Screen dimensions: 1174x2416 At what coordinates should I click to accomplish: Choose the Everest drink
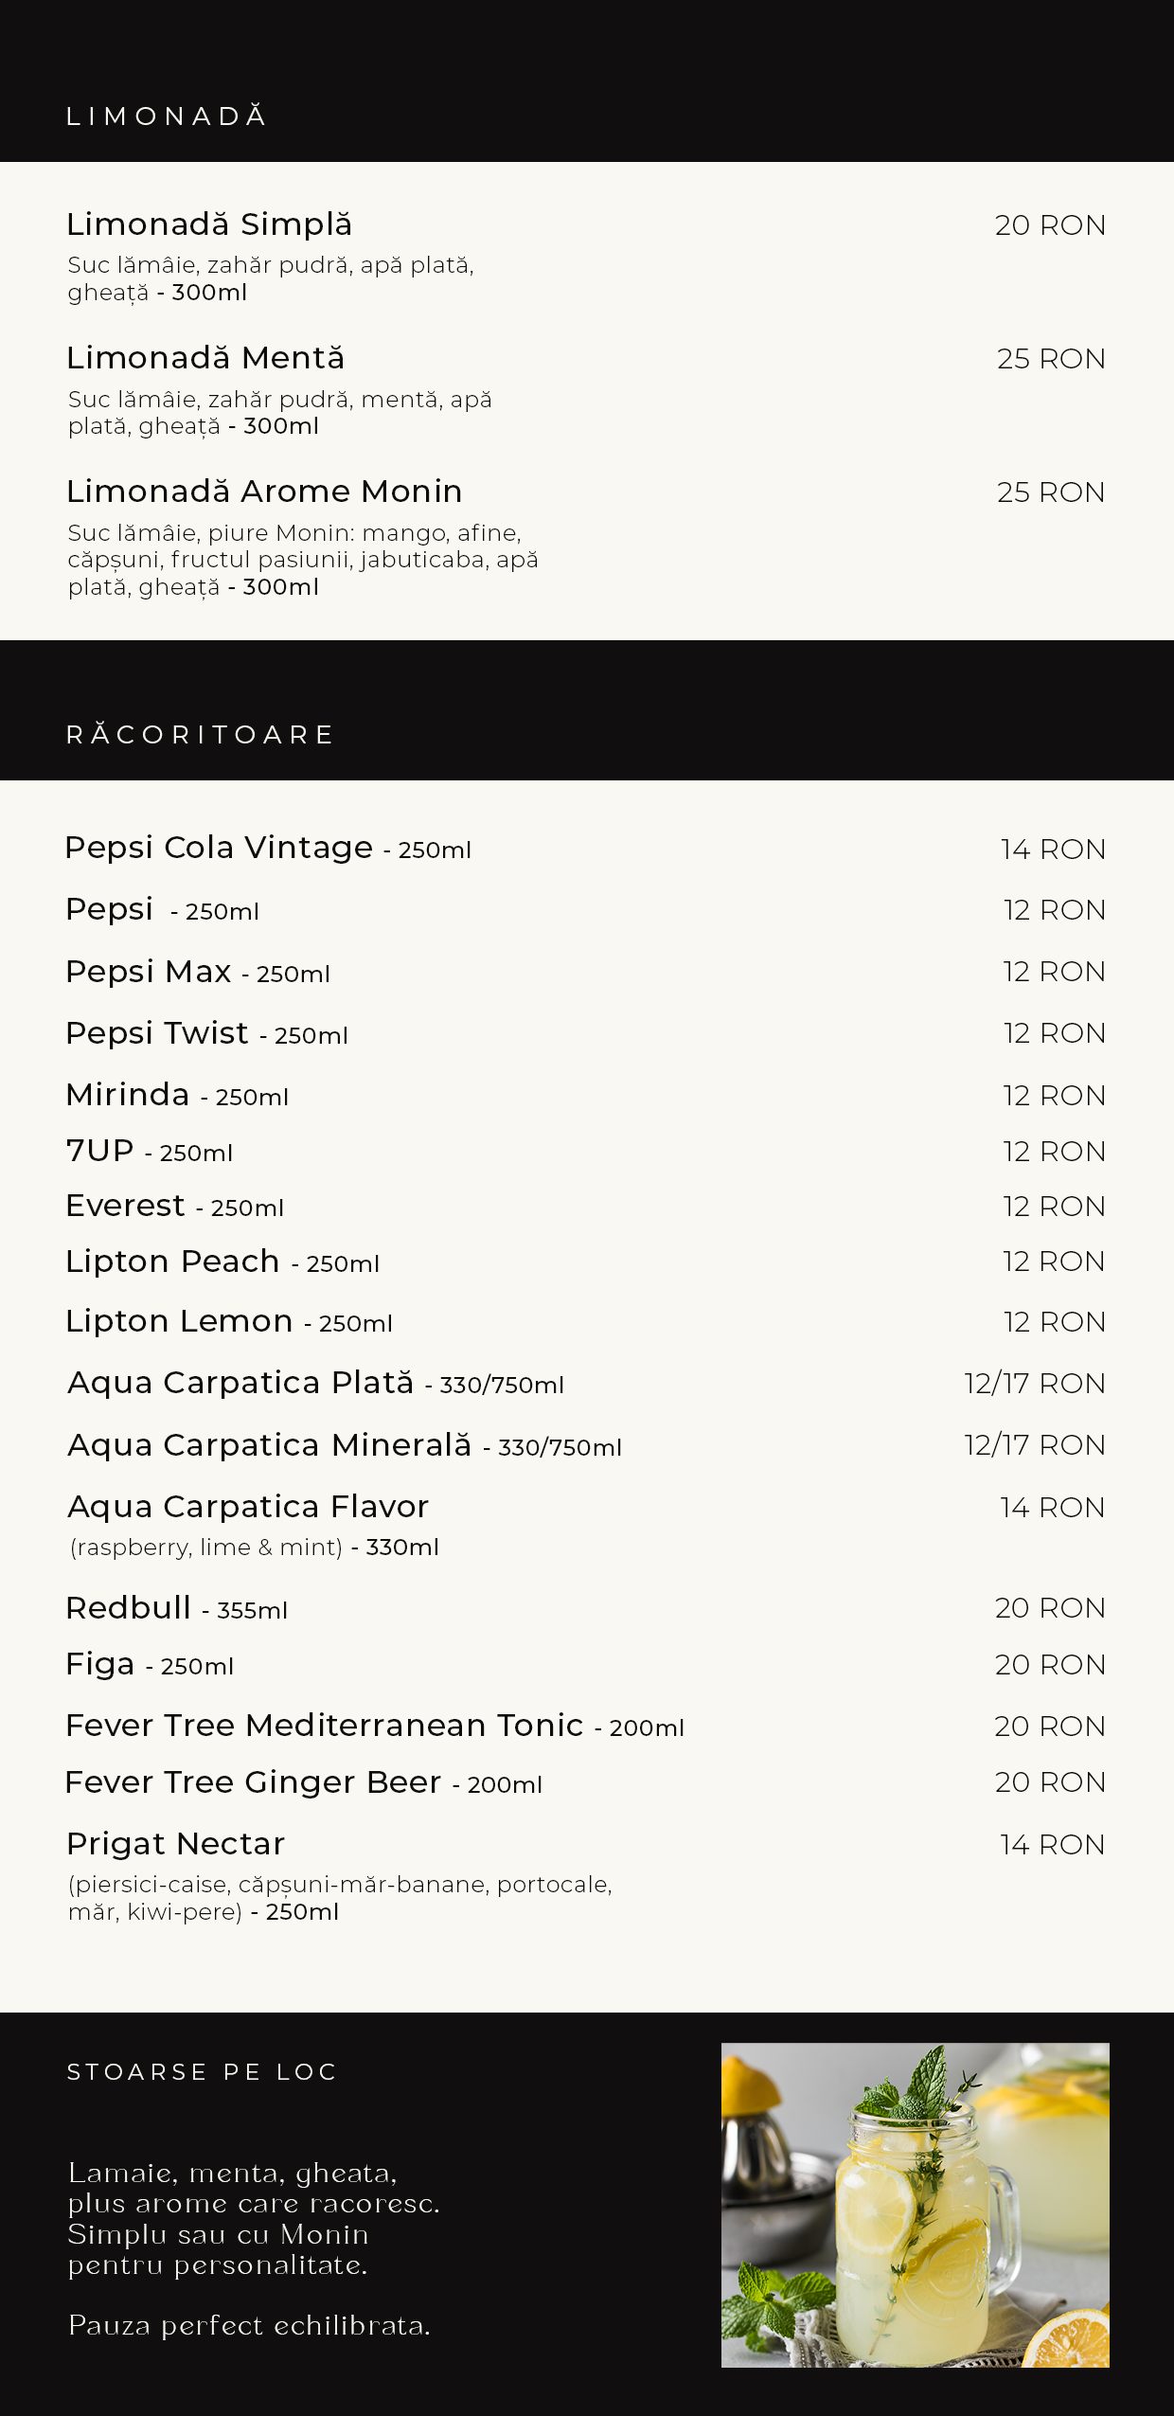126,1206
